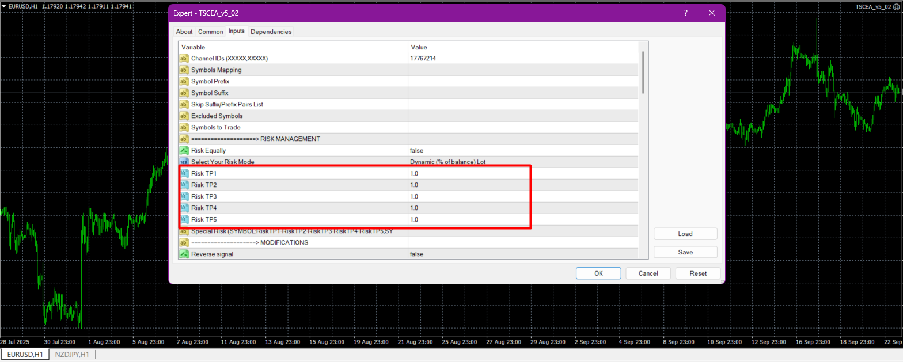Click the Excluded Symbols string icon
The height and width of the screenshot is (362, 903).
184,116
